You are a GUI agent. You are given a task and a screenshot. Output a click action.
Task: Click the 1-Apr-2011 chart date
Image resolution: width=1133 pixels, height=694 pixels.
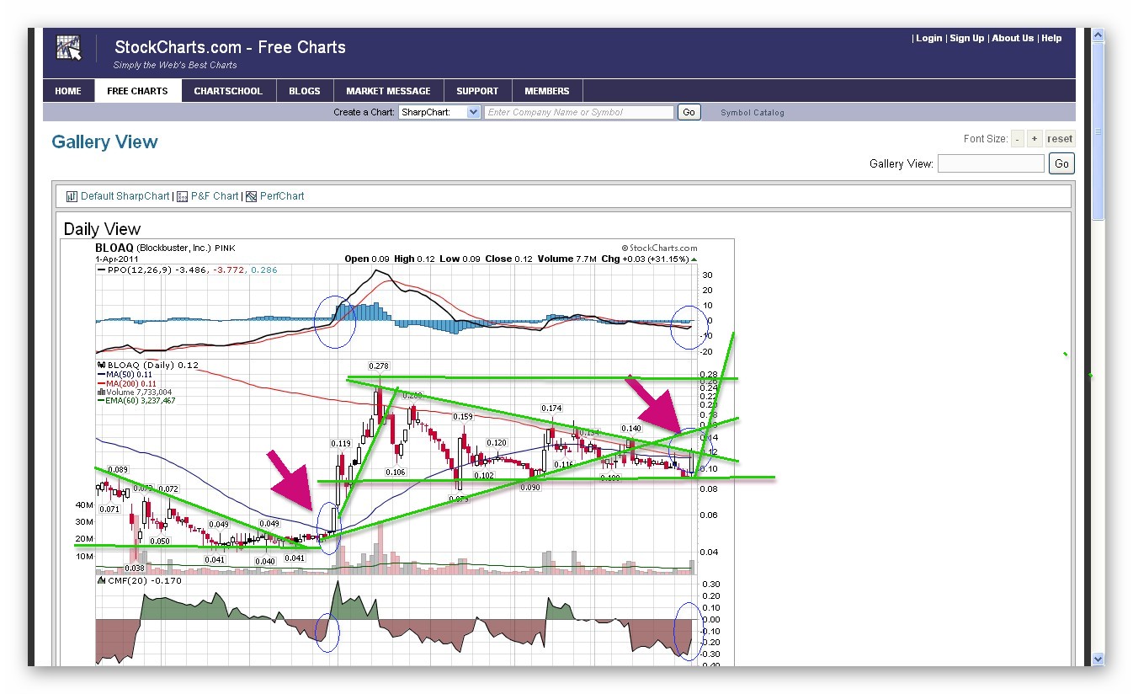click(115, 259)
